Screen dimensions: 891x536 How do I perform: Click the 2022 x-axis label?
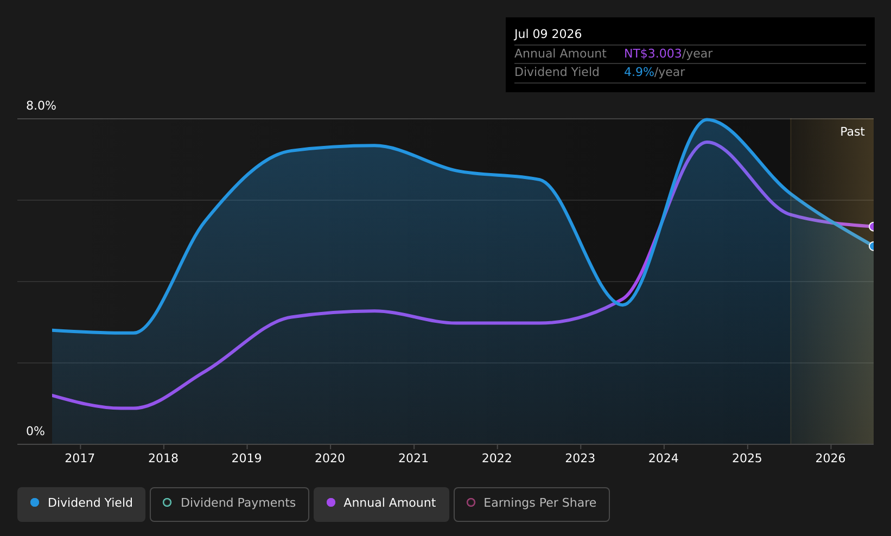pos(497,458)
